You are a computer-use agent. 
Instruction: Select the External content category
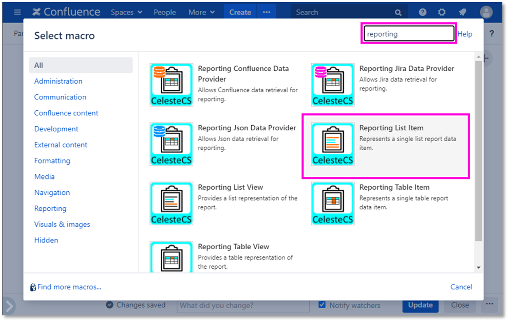click(61, 145)
